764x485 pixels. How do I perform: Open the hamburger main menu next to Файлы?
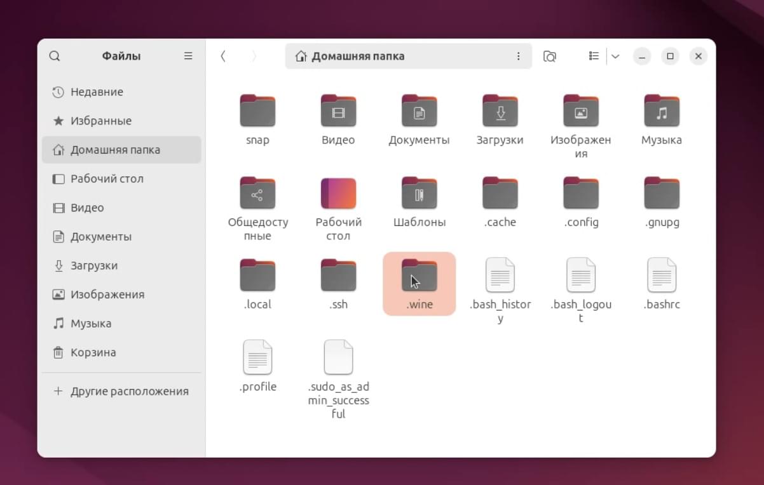click(188, 56)
